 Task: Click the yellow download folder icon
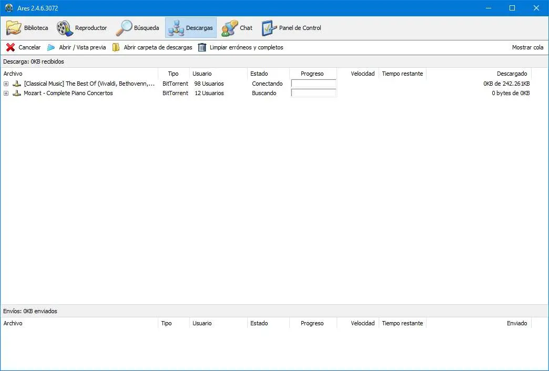pos(116,47)
